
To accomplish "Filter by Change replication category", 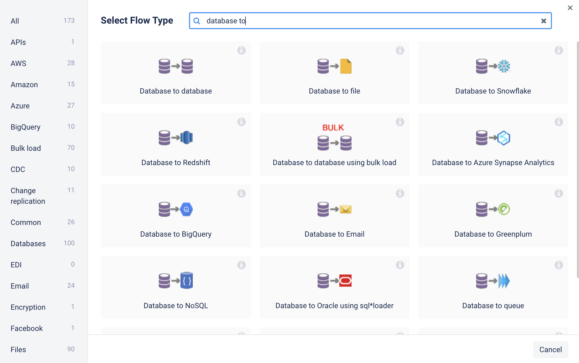I will pos(28,196).
